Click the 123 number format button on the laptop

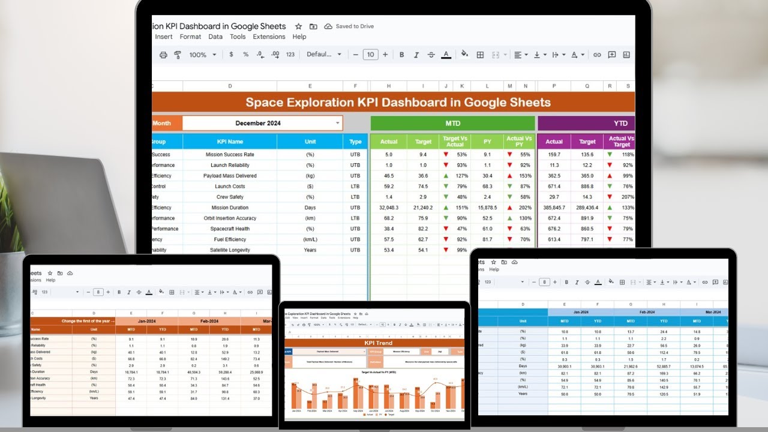coord(290,55)
